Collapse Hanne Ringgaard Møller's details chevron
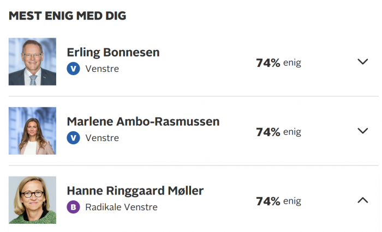Screen dimensions: 382x232 [x=362, y=200]
